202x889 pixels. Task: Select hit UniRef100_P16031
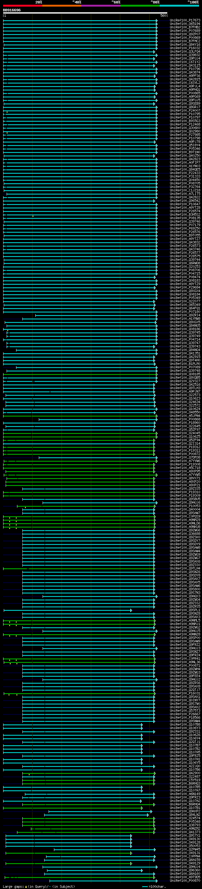click(185, 693)
